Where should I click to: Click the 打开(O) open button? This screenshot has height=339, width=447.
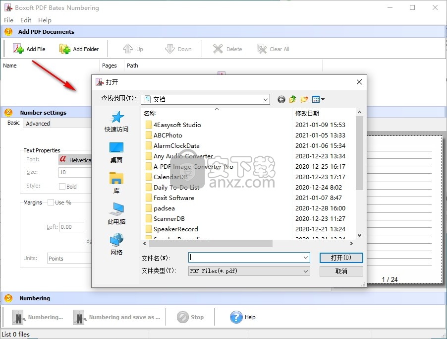coord(341,258)
